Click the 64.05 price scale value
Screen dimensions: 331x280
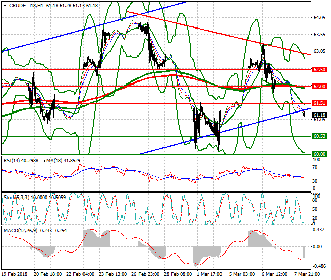point(319,18)
